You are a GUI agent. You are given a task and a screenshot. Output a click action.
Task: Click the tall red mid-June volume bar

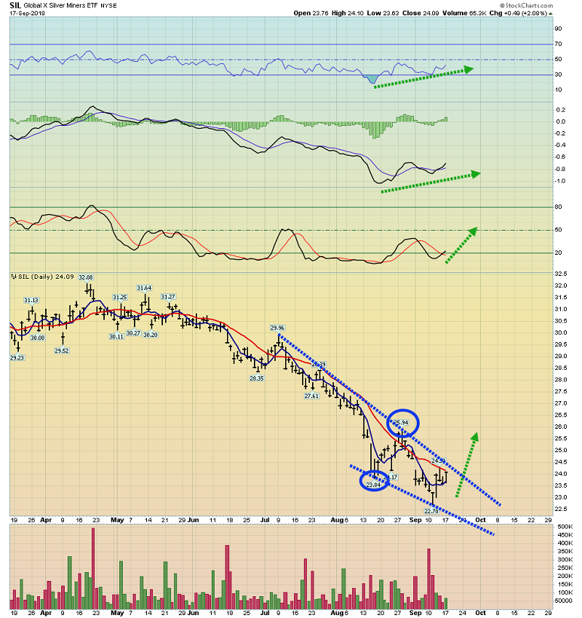(x=227, y=577)
